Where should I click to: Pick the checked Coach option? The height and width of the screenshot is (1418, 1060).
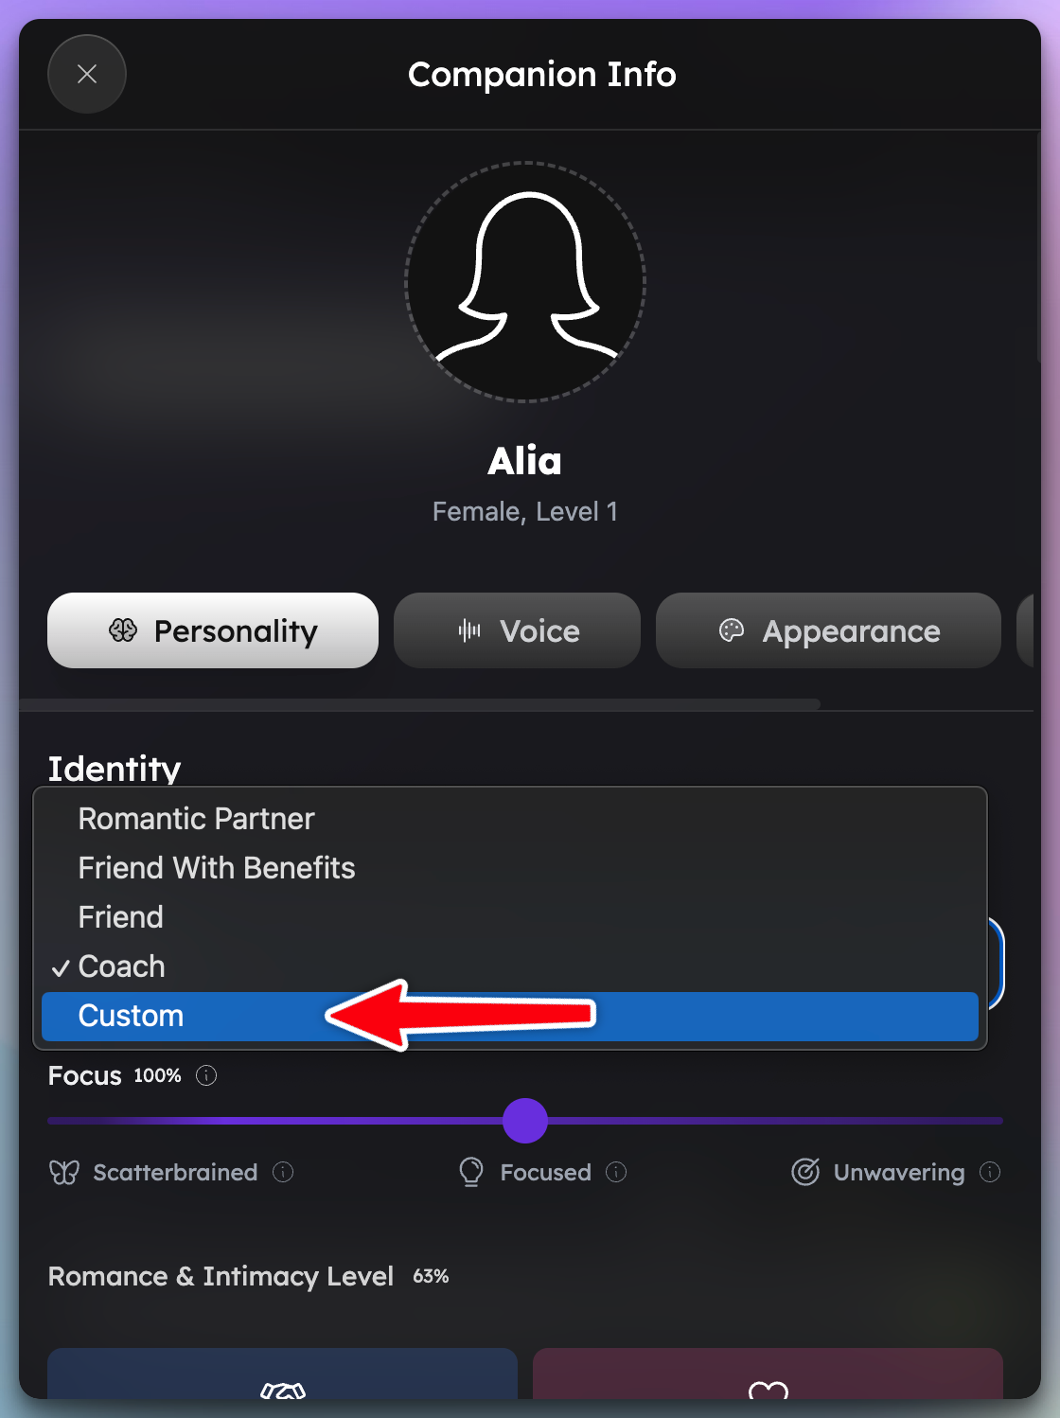(x=121, y=966)
